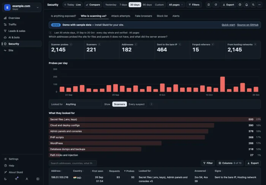Switch to Fake browsers tab

pos(144,16)
